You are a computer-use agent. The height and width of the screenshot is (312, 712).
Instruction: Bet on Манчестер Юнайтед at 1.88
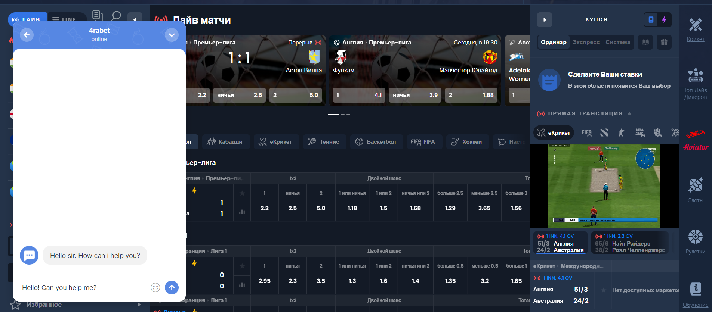471,95
